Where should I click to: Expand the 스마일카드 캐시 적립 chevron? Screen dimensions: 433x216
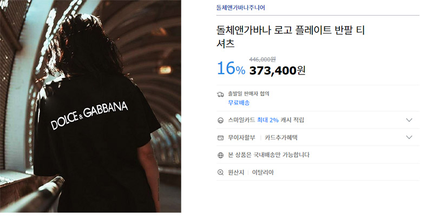409,120
